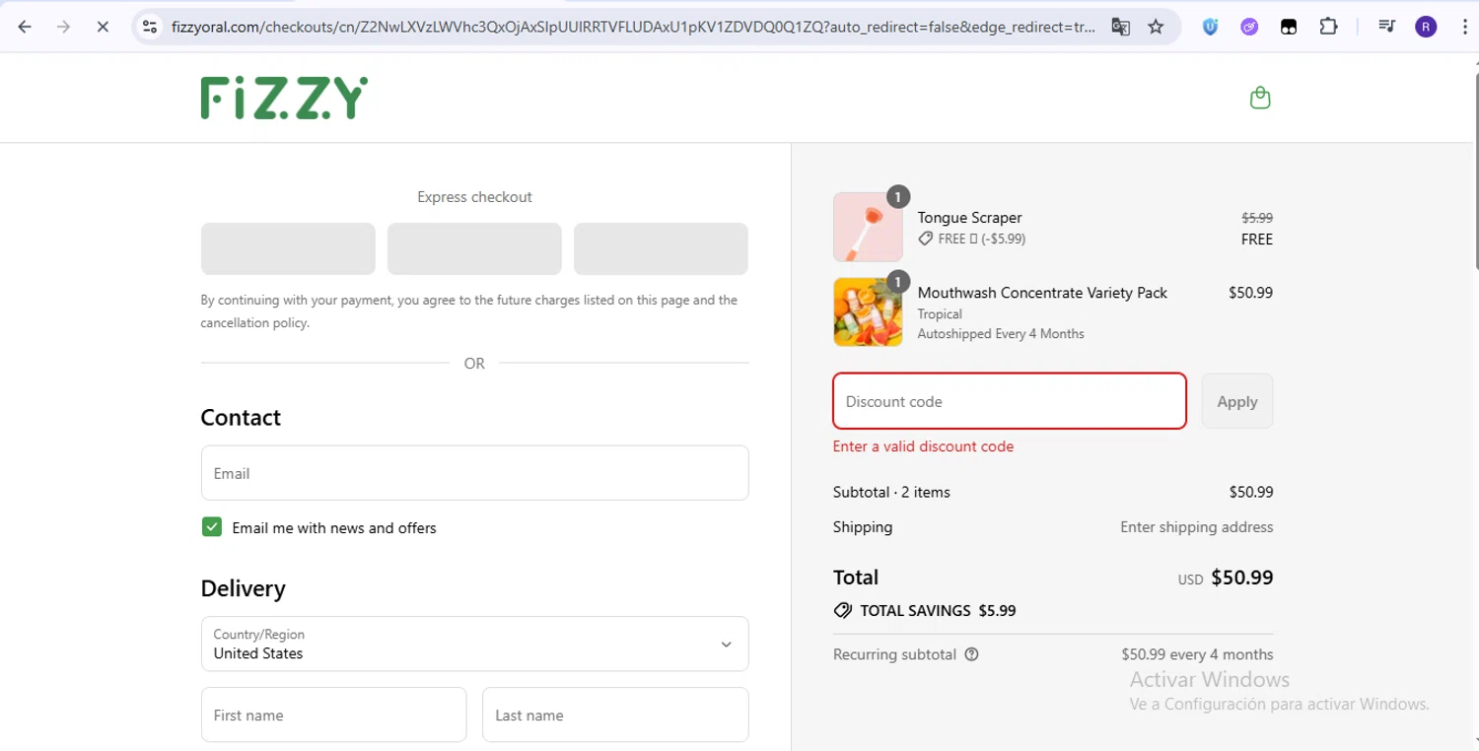Click the FREE price label for Tongue Scraper
This screenshot has height=751, width=1479.
1256,239
